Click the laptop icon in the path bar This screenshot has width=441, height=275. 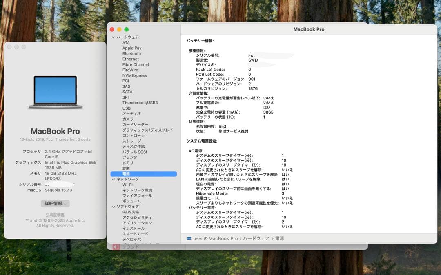click(x=189, y=238)
